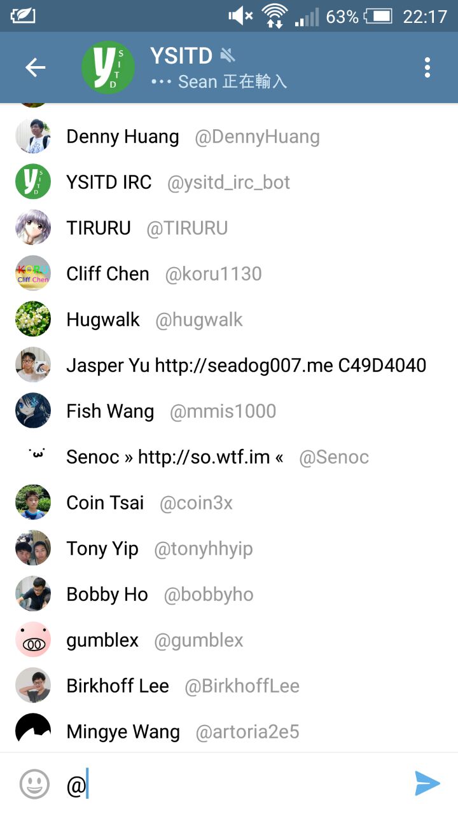The width and height of the screenshot is (458, 814).
Task: Tap the Wi-Fi status bar icon
Action: point(275,15)
